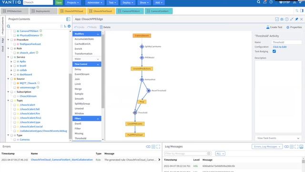Click the Name field with Threshold

pos(286,43)
